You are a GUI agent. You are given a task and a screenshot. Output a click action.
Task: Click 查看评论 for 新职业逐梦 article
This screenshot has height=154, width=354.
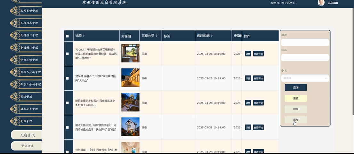pyautogui.click(x=258, y=103)
